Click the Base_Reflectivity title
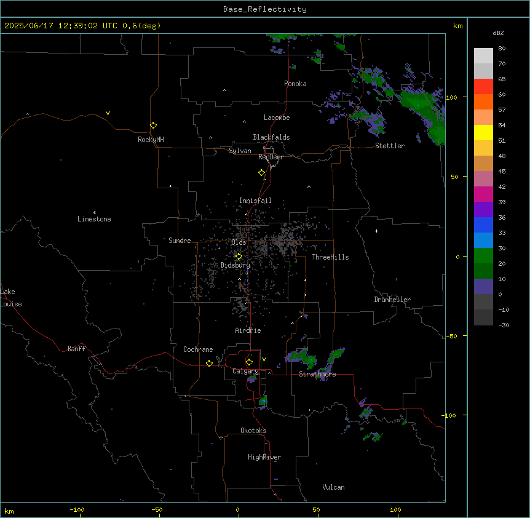The height and width of the screenshot is (518, 530). (x=265, y=9)
